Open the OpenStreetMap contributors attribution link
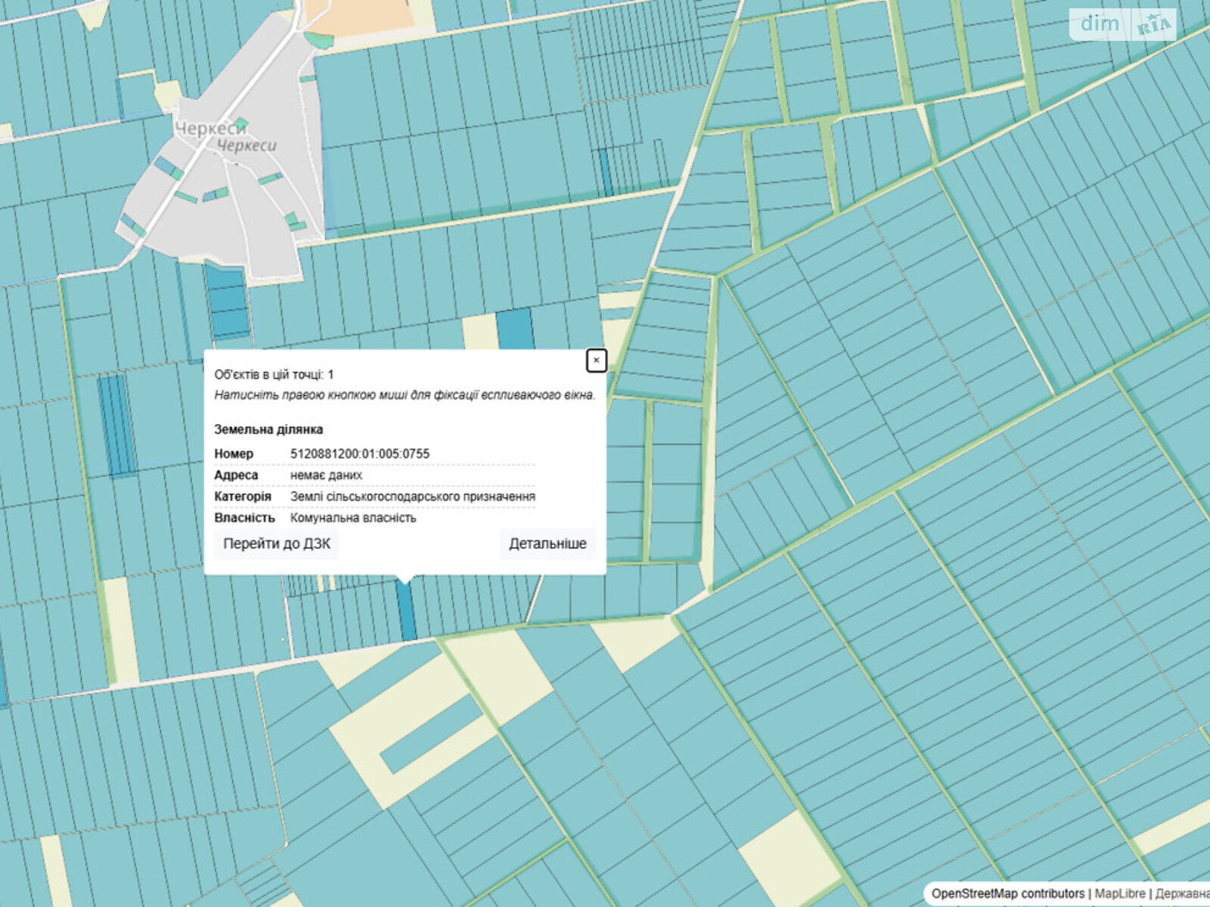This screenshot has width=1210, height=907. point(1007,893)
